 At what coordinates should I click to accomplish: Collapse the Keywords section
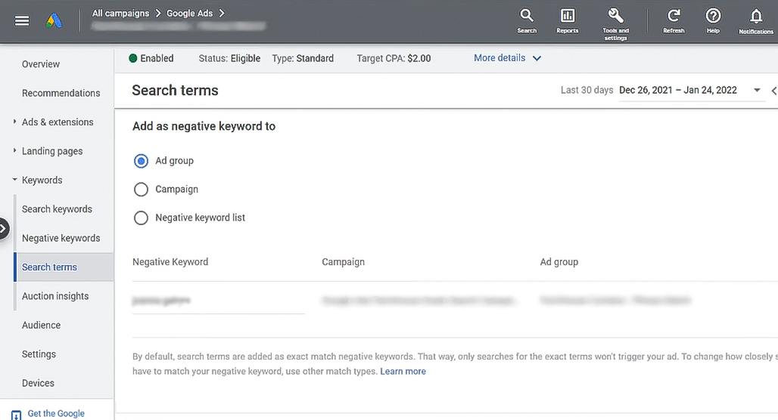pyautogui.click(x=14, y=180)
